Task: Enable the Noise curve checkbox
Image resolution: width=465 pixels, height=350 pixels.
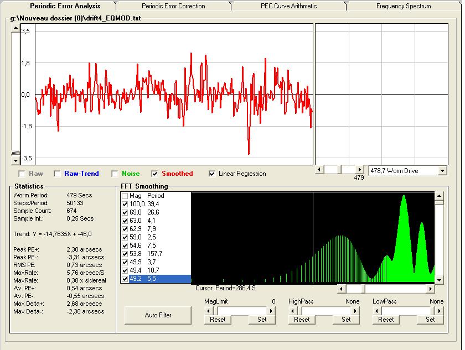Action: click(x=115, y=174)
